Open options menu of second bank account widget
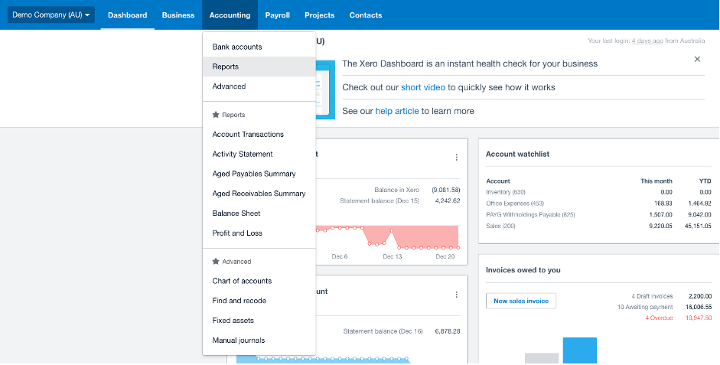This screenshot has height=365, width=720. click(457, 295)
